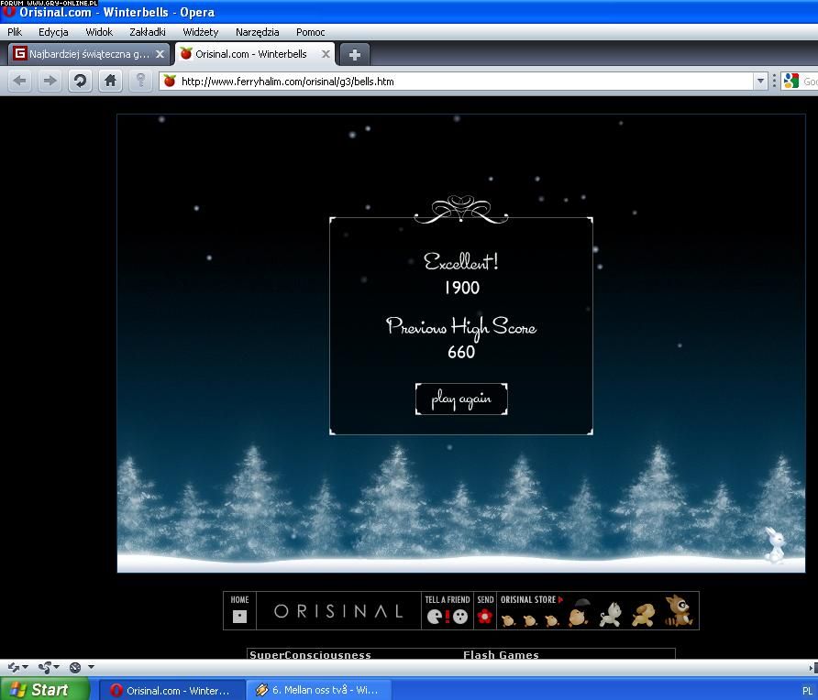Click the URL address field
Viewport: 818px width, 700px height.
tap(459, 82)
